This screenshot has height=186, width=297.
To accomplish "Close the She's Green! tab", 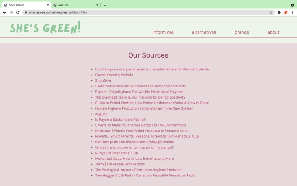I will (48, 5).
